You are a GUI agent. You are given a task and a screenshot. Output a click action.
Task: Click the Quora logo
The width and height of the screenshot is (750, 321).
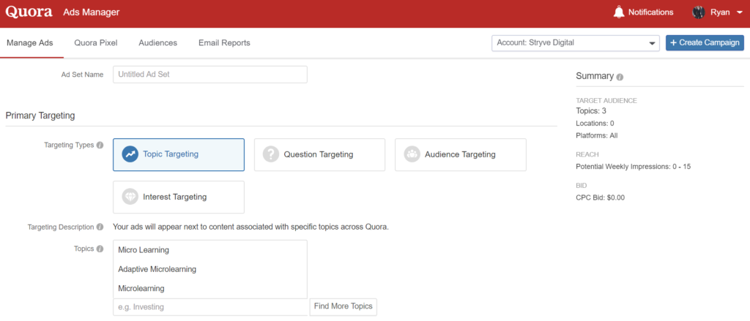tap(29, 12)
